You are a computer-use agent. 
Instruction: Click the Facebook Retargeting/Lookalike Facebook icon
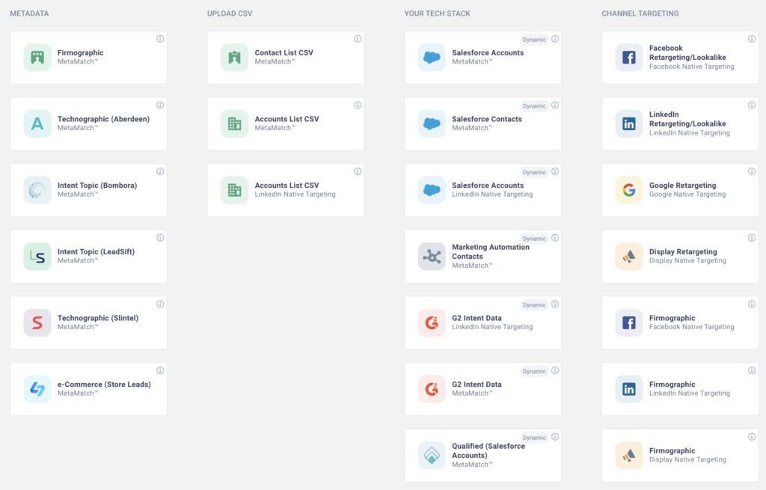coord(629,57)
